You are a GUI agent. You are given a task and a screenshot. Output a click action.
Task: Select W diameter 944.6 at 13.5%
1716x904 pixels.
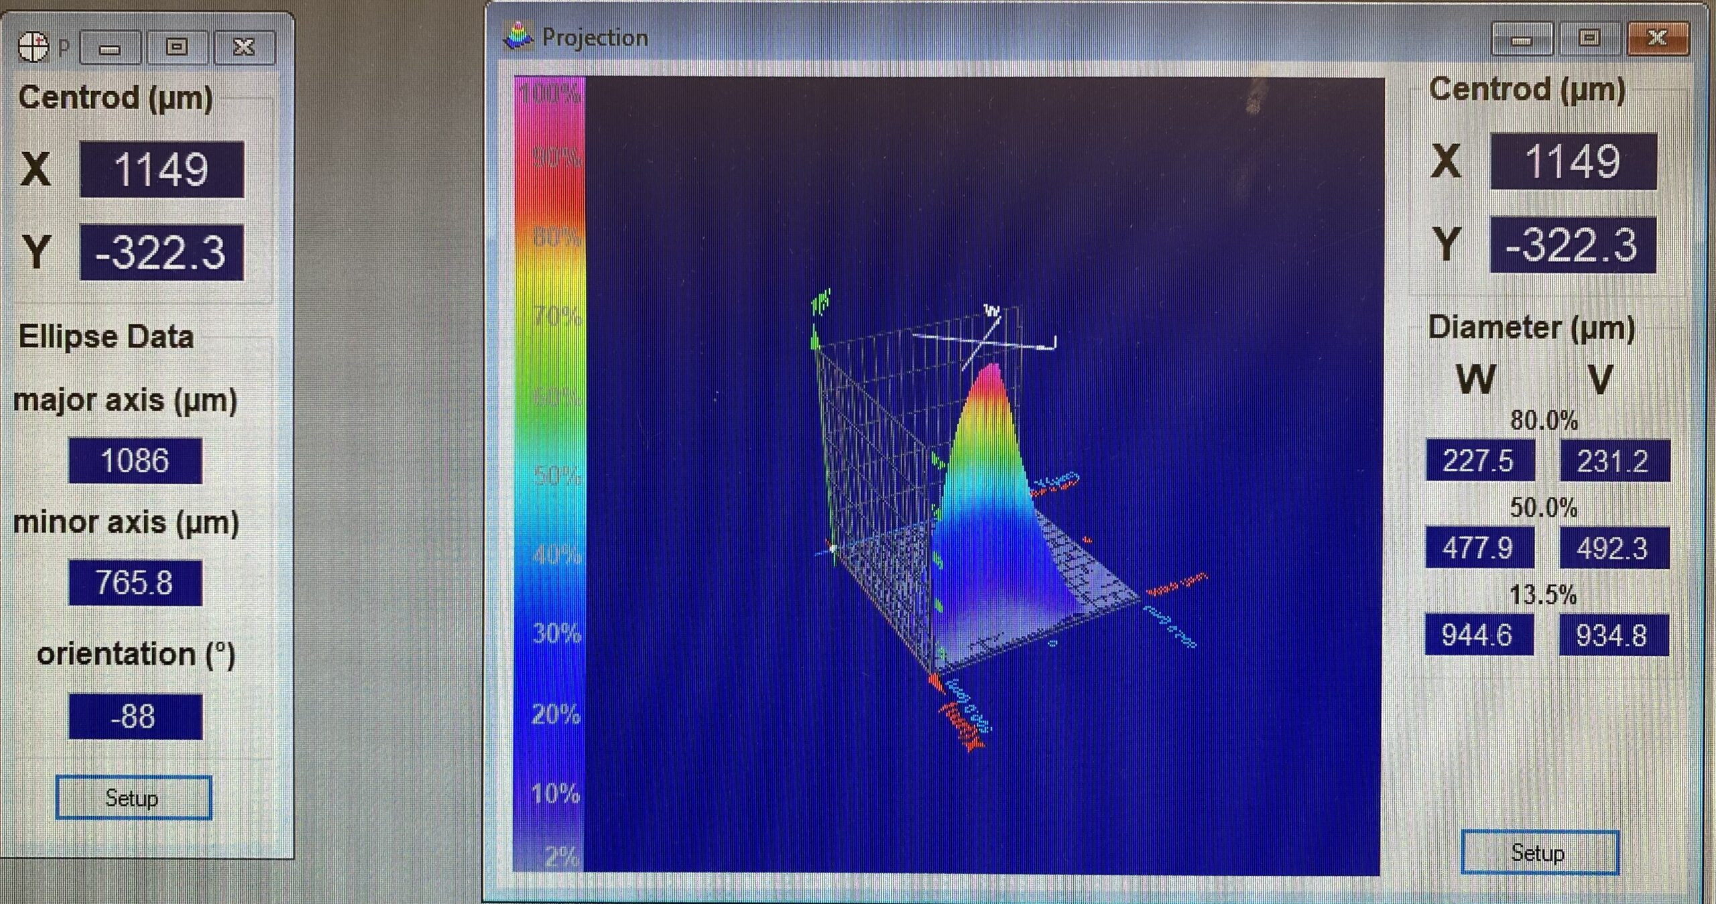click(1478, 635)
